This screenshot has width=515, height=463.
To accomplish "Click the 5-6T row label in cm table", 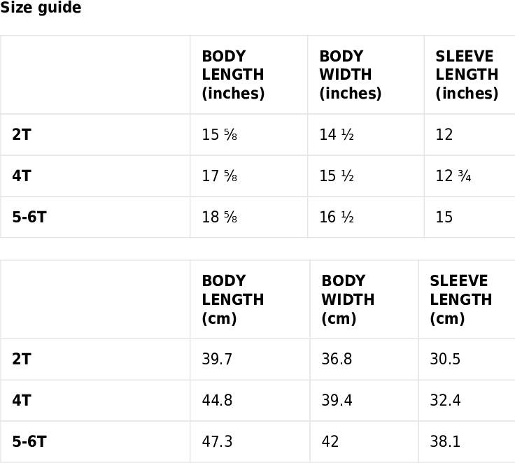I will (29, 441).
